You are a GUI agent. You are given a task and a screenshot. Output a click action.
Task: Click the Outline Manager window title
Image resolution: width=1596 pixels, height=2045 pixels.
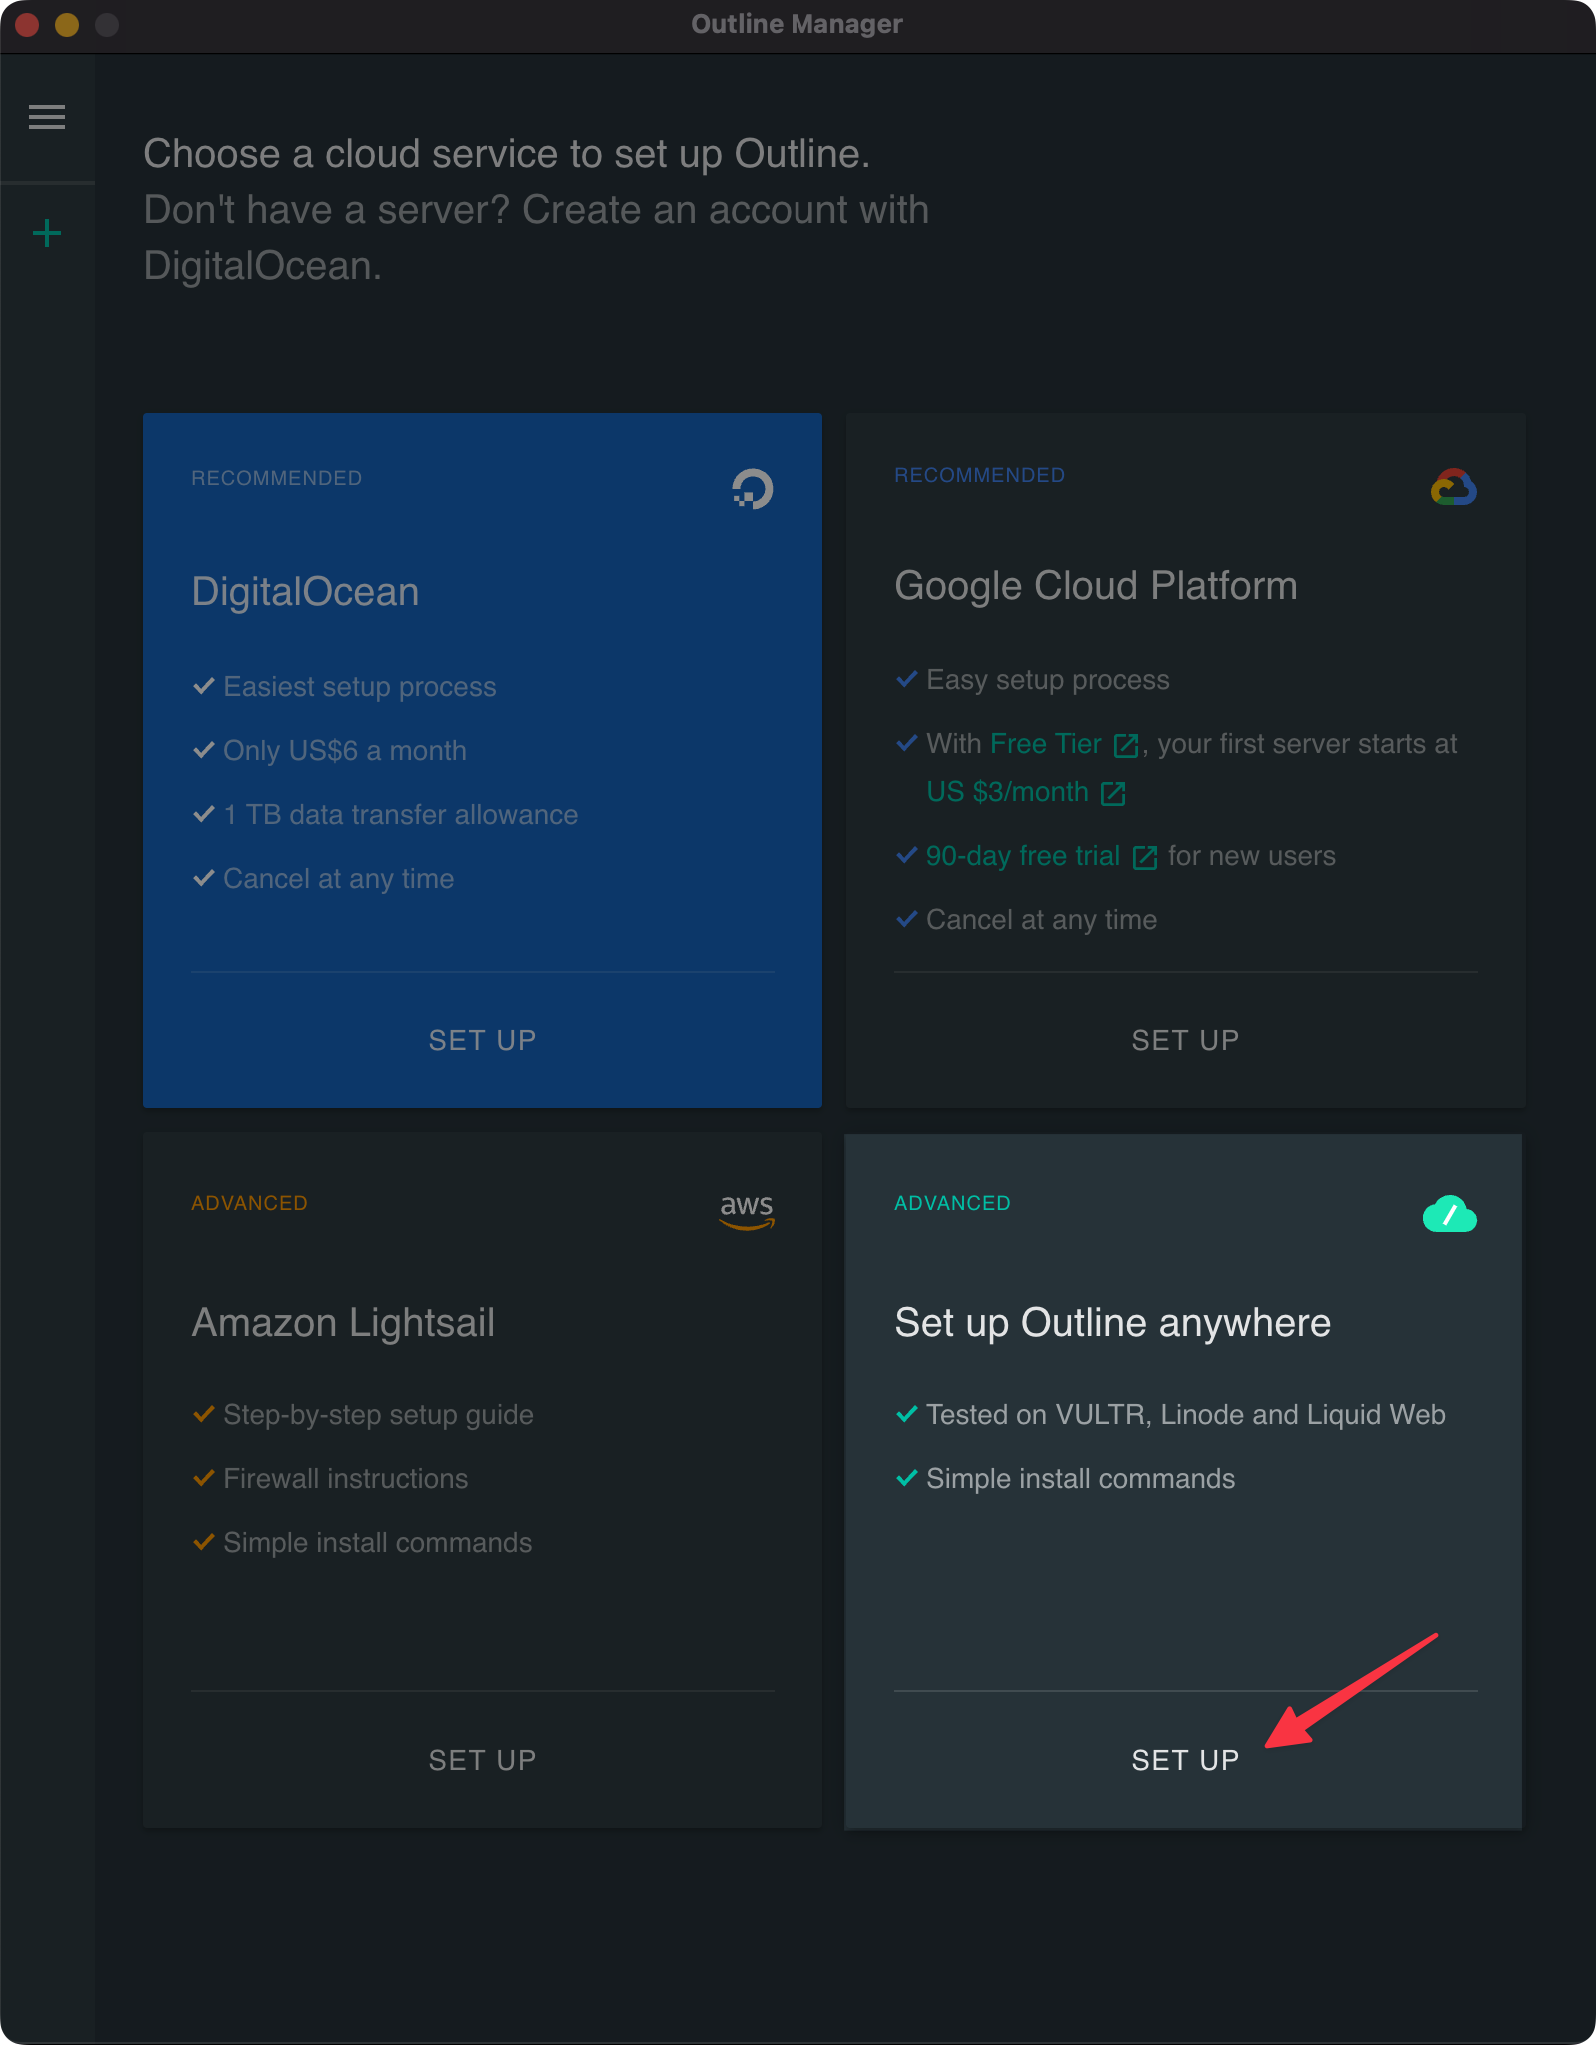click(x=798, y=24)
